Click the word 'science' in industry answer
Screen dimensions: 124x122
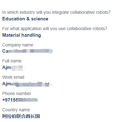coord(40,19)
